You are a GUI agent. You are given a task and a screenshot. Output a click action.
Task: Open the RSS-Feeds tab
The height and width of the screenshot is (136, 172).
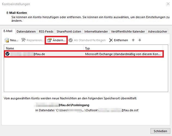point(46,31)
